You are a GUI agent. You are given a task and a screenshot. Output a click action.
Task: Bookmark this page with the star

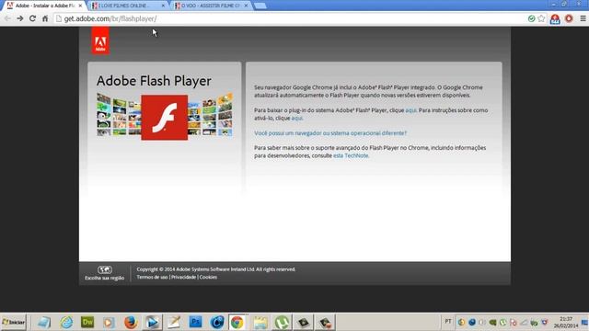click(x=541, y=18)
